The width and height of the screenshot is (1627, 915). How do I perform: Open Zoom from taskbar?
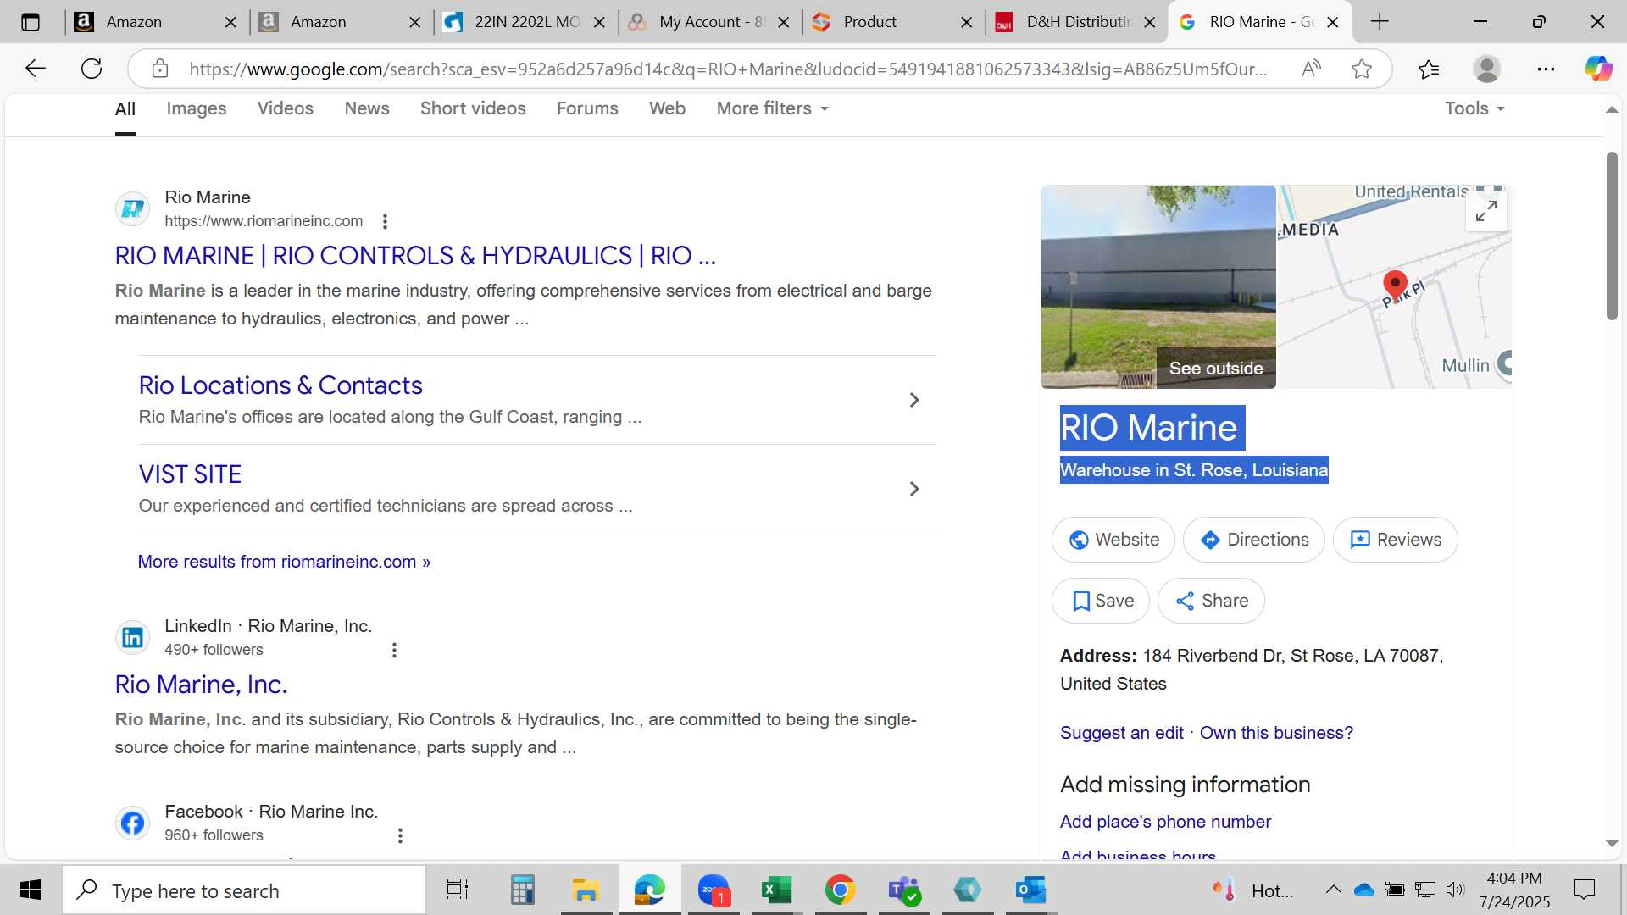[x=714, y=890]
